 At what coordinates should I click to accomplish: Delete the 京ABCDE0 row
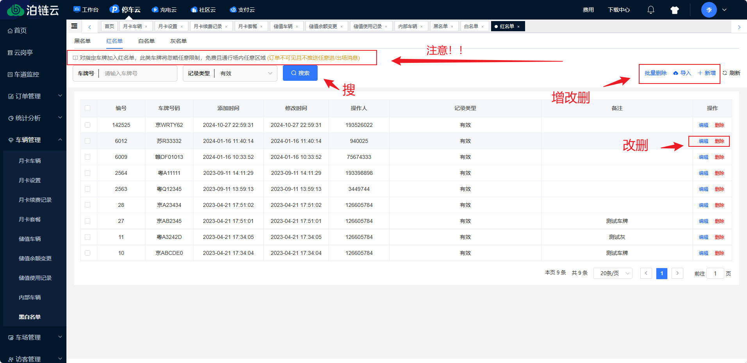pos(720,253)
